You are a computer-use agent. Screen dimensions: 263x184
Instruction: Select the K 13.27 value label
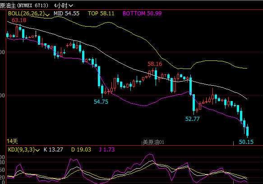click(x=53, y=149)
